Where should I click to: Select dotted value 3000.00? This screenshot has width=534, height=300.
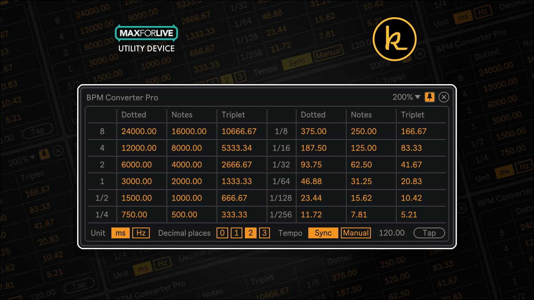(136, 181)
